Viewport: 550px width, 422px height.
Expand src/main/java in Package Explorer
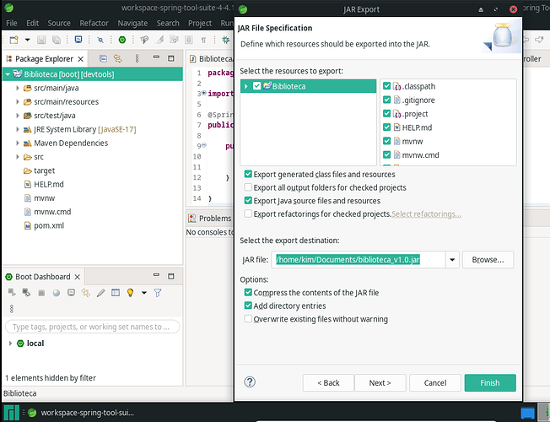17,88
